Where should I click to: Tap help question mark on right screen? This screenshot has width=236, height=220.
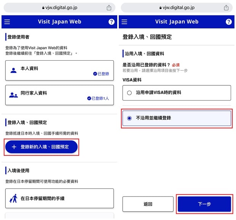click(229, 22)
